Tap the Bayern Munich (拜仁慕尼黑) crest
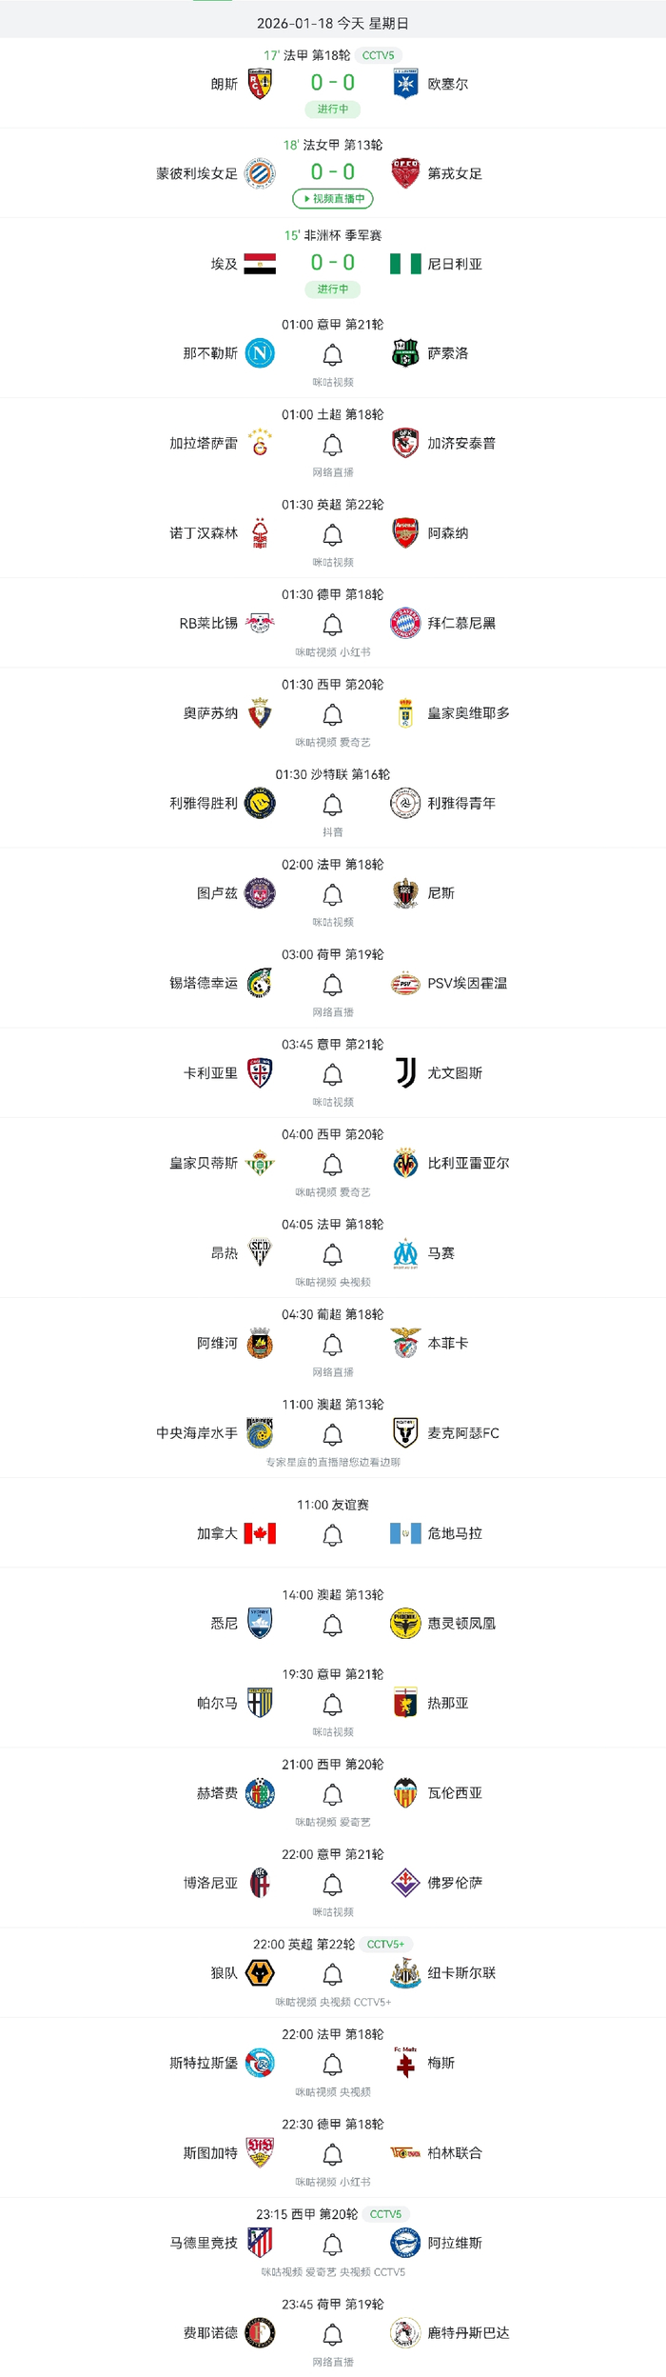The image size is (666, 2377). click(405, 623)
